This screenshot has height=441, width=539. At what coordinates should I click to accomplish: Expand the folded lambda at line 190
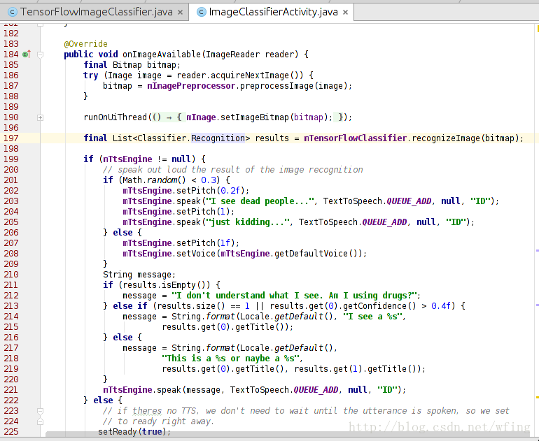pos(40,117)
